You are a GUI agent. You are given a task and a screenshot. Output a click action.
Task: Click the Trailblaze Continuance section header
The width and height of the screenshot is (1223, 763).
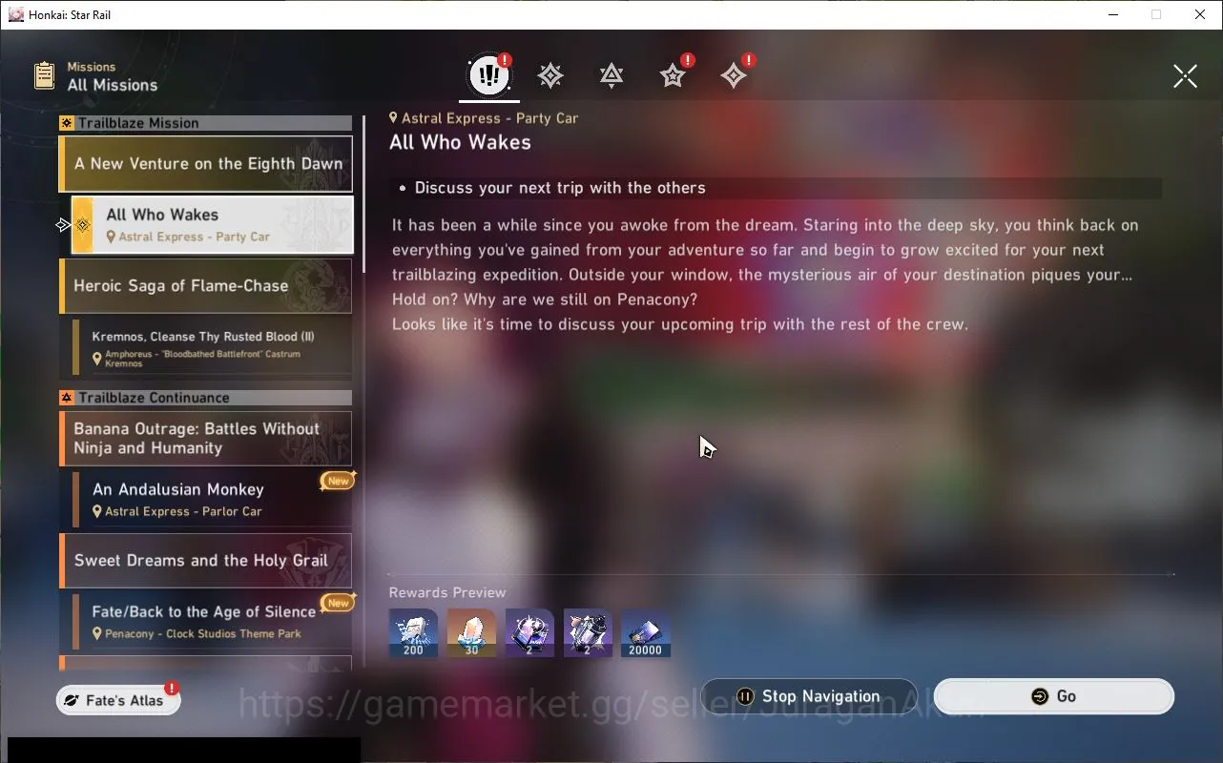coord(206,398)
